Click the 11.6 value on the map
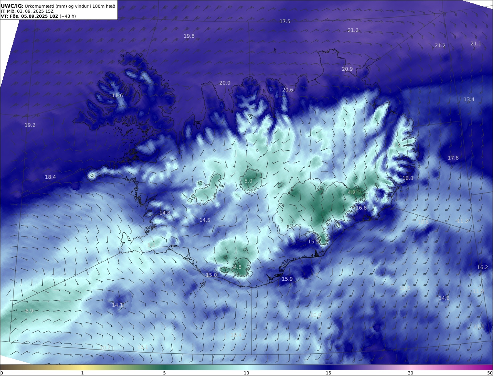Screen dimensions: 493x376 [x=117, y=95]
